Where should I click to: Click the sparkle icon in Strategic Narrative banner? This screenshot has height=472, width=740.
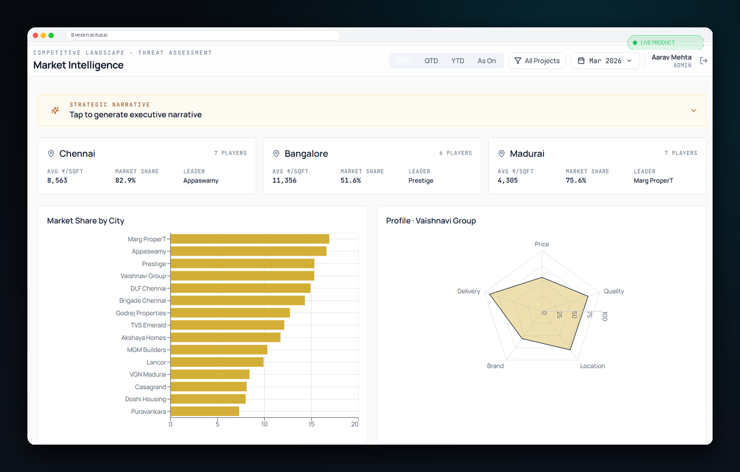(x=55, y=110)
